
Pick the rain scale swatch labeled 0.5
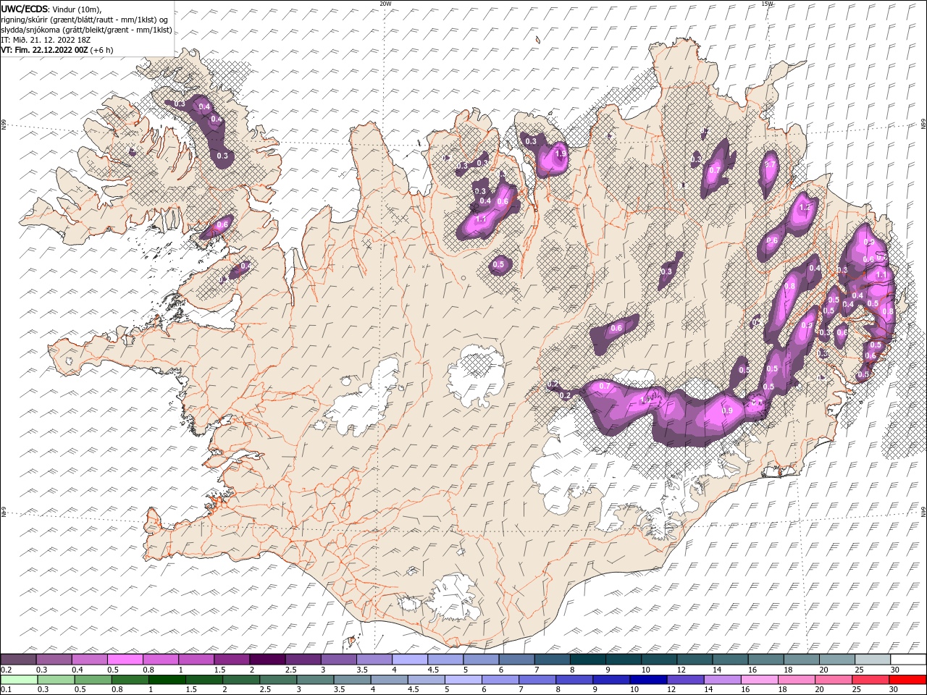[x=93, y=680]
